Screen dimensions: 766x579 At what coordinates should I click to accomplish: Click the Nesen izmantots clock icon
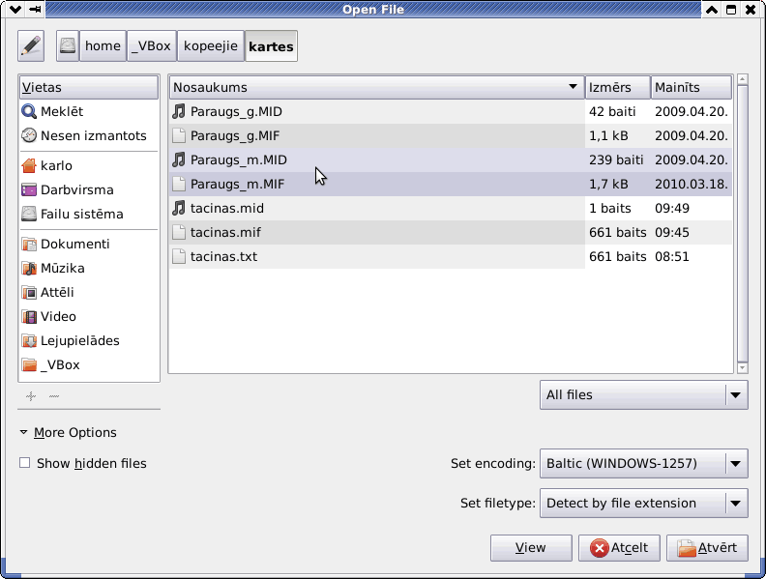29,135
